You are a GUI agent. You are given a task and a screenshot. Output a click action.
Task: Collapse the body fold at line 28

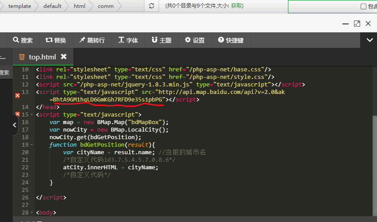point(32,213)
